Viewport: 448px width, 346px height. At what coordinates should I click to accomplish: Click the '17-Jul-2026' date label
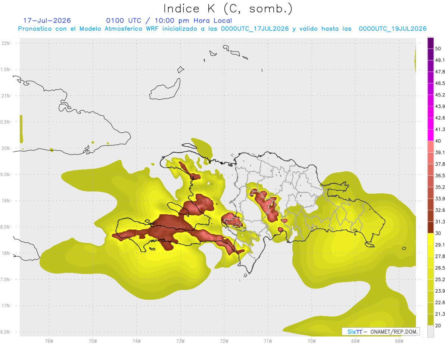[x=47, y=21]
